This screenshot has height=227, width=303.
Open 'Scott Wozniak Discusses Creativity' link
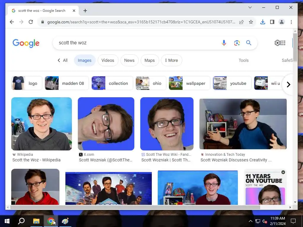[x=236, y=160]
